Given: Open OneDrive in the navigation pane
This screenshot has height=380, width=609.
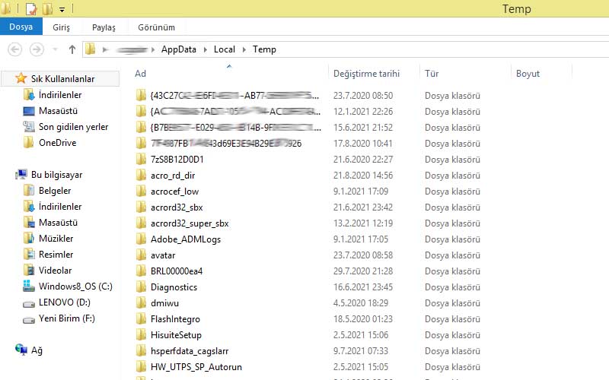Looking at the screenshot, I should [57, 143].
